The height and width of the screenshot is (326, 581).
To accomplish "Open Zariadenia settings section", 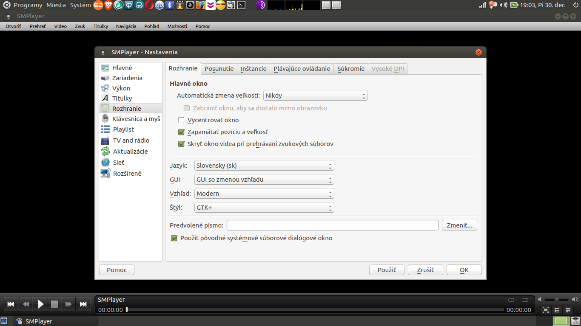I will tap(131, 78).
